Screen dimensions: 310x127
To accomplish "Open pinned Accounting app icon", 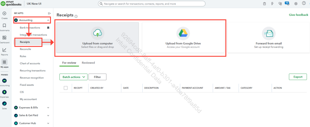I will click(x=4, y=81).
